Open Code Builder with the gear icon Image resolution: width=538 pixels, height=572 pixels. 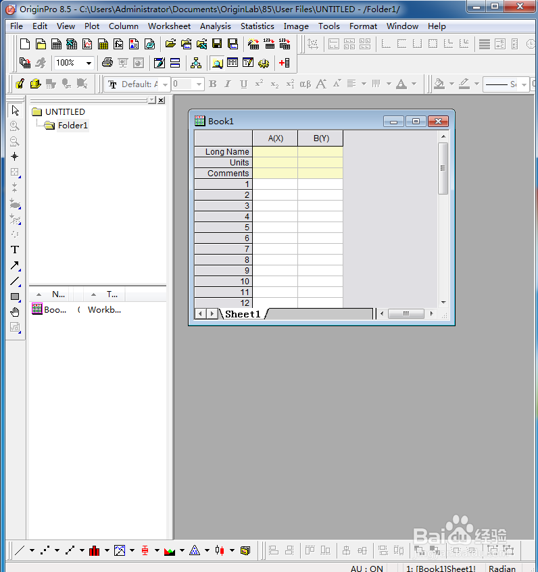pos(264,63)
